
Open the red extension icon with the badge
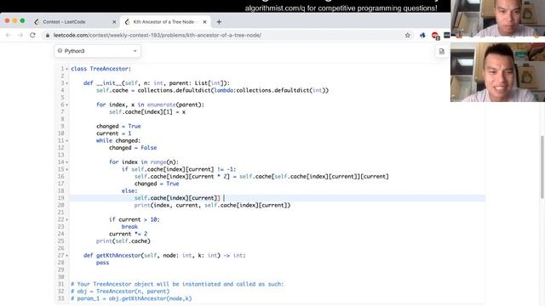point(435,36)
